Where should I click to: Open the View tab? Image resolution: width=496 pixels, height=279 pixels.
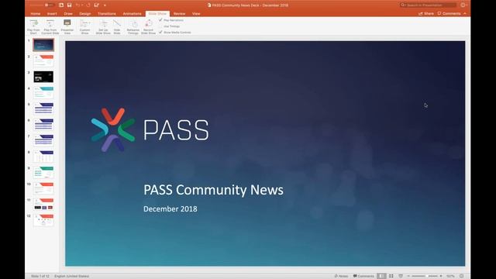click(x=196, y=14)
